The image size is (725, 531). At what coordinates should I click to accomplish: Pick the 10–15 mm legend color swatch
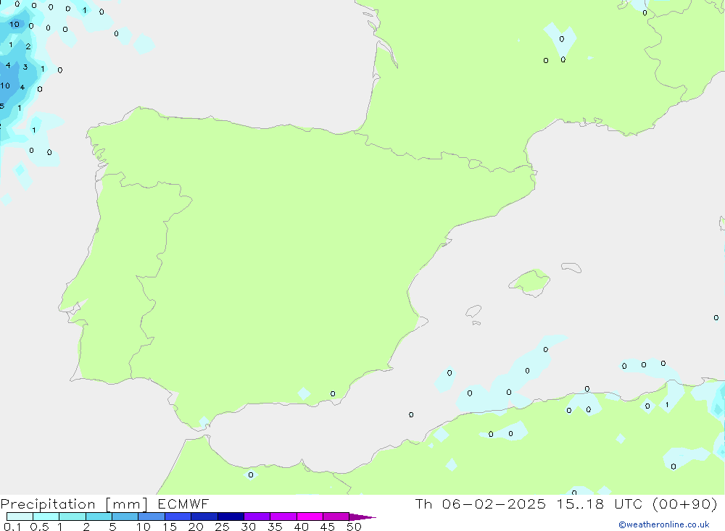click(152, 517)
